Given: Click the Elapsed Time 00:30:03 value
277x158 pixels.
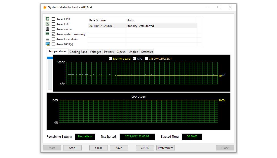Looking at the screenshot, I should tap(192, 136).
